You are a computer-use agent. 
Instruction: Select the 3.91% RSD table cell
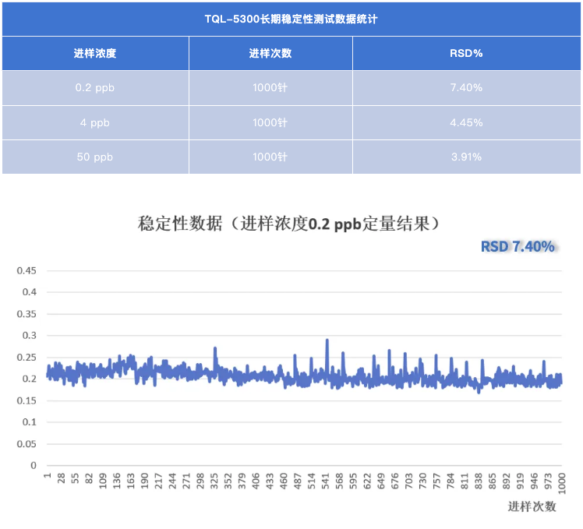pyautogui.click(x=466, y=157)
